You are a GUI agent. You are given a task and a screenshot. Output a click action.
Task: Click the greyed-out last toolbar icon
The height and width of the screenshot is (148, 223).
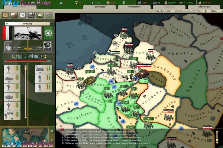coord(49,15)
